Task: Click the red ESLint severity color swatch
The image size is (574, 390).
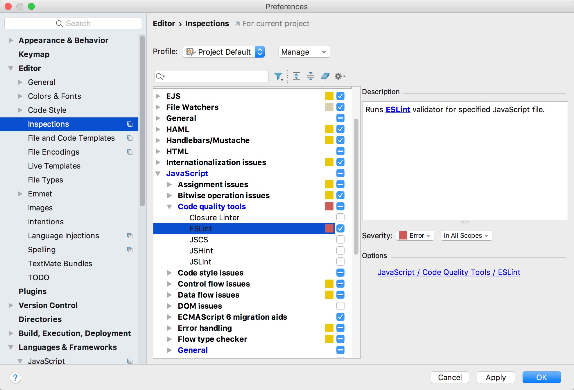Action: (329, 228)
